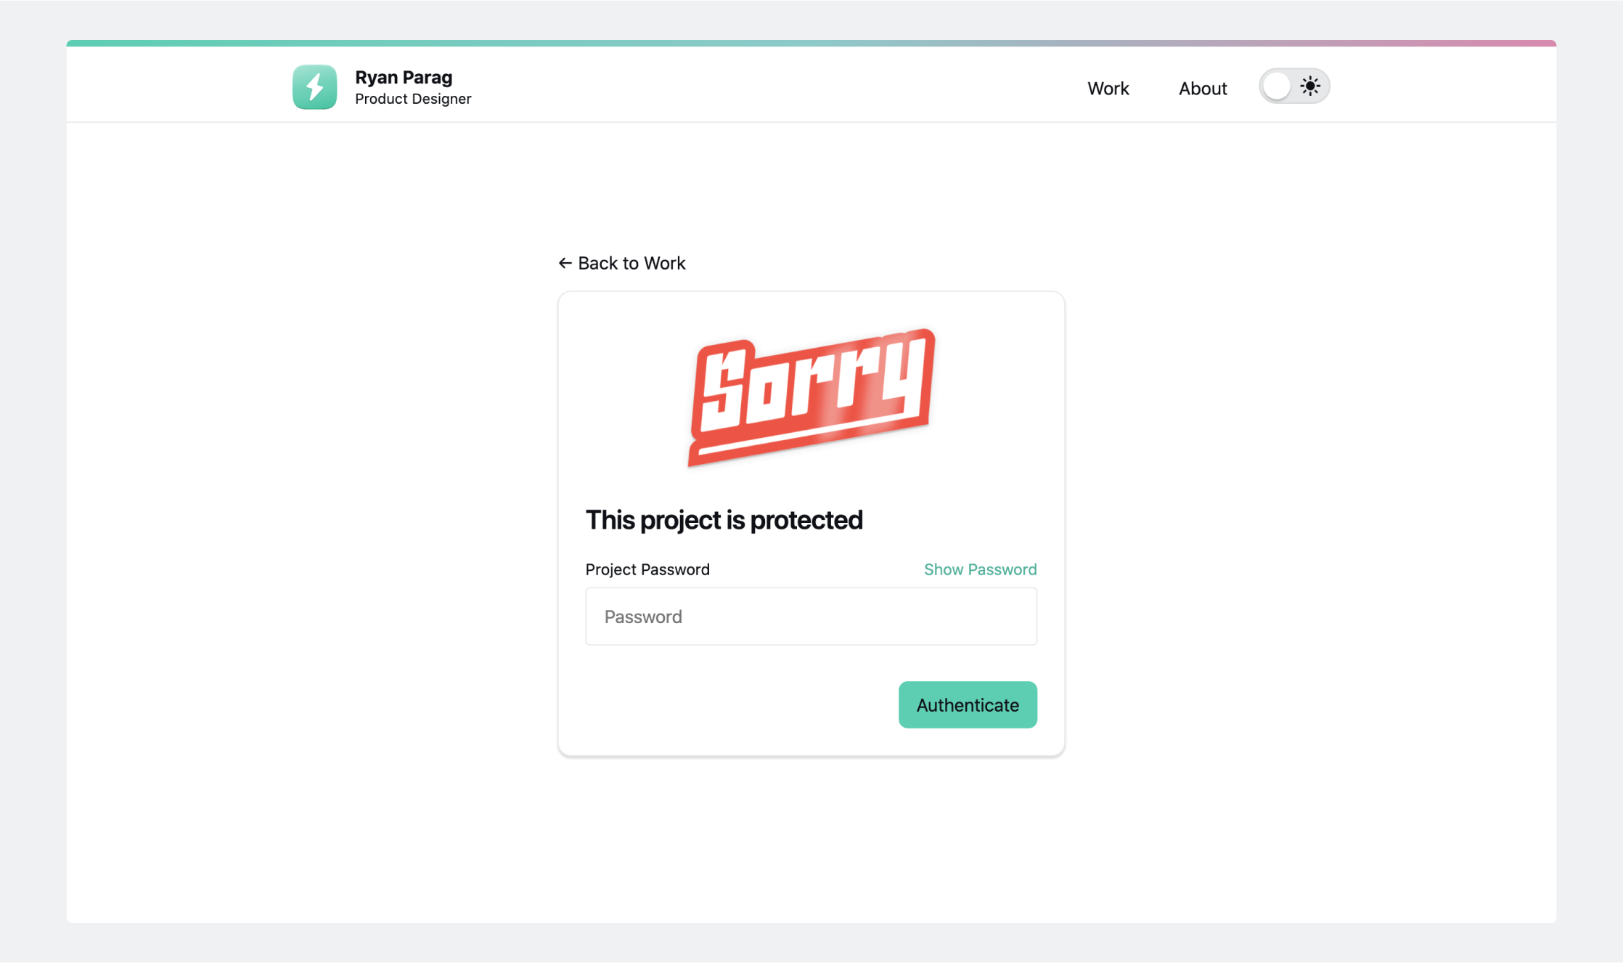1623x963 pixels.
Task: Slide the theme toggle knob
Action: [x=1277, y=86]
